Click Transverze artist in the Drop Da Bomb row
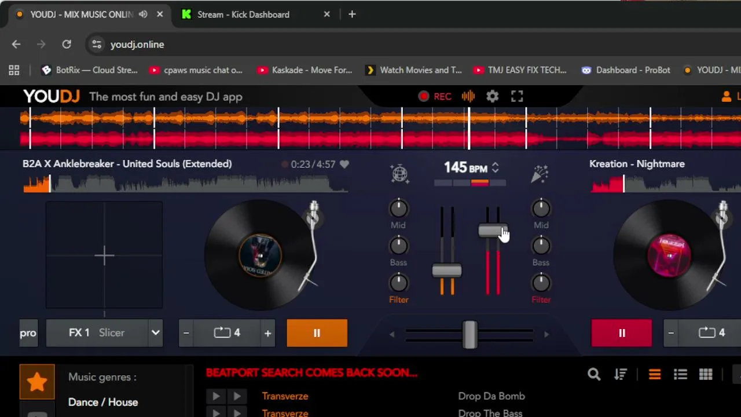 pos(285,396)
